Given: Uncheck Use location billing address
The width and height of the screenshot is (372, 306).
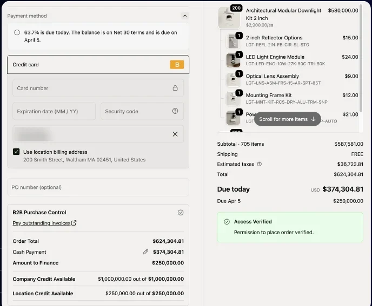Looking at the screenshot, I should [x=16, y=152].
